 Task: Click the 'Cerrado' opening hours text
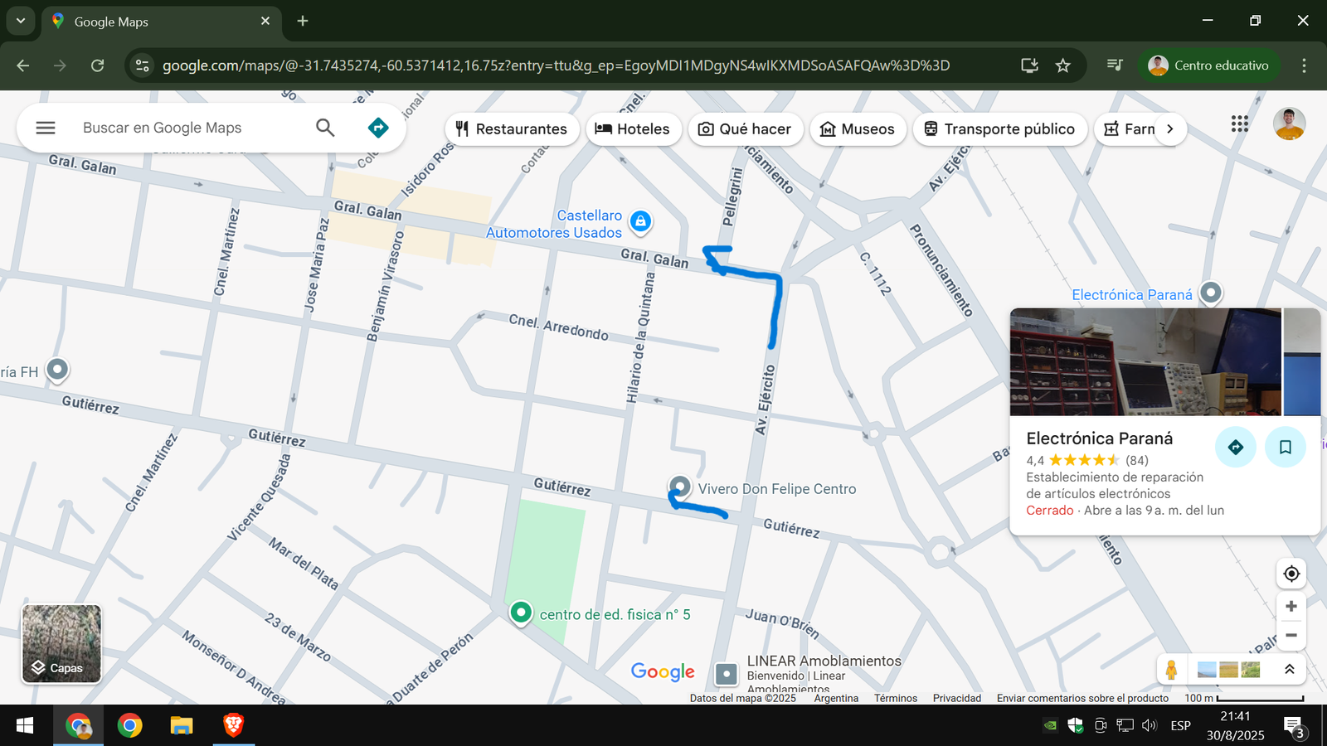pyautogui.click(x=1049, y=511)
